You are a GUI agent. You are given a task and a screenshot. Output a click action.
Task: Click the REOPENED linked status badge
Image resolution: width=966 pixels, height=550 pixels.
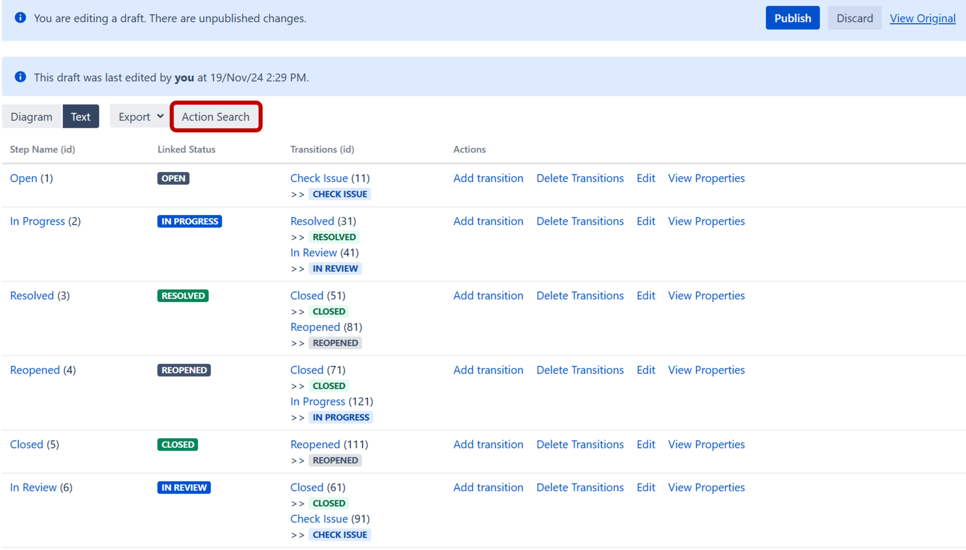click(183, 370)
